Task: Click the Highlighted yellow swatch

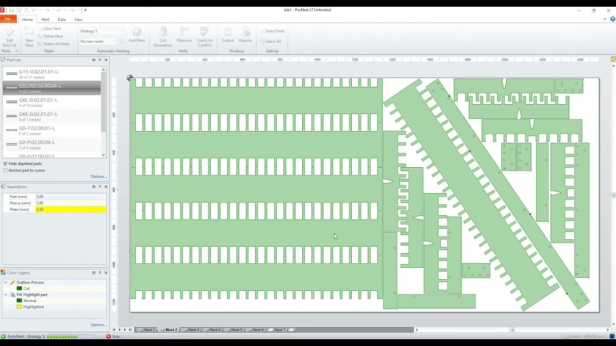Action: (19, 307)
